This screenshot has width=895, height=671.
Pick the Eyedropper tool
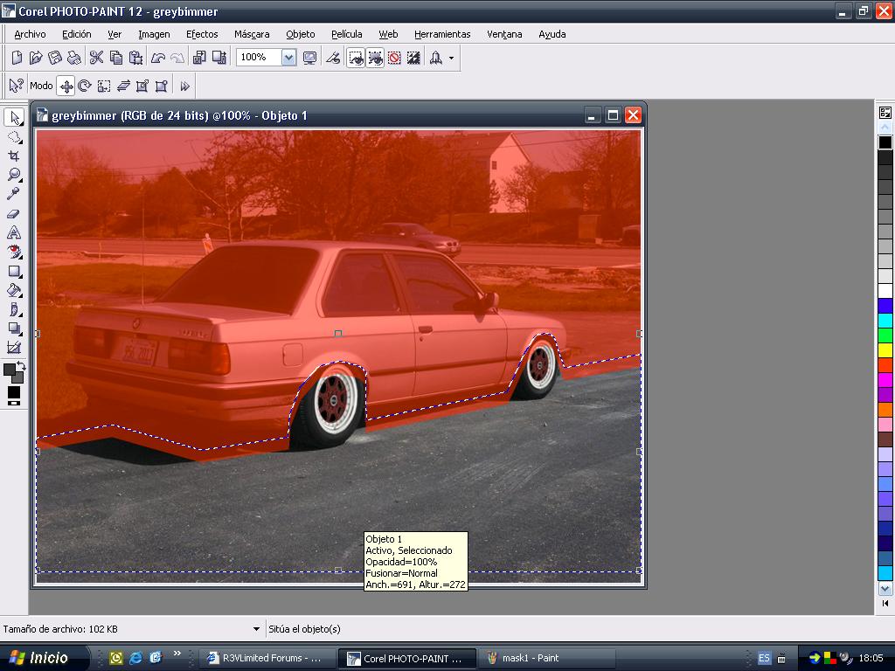tap(14, 194)
